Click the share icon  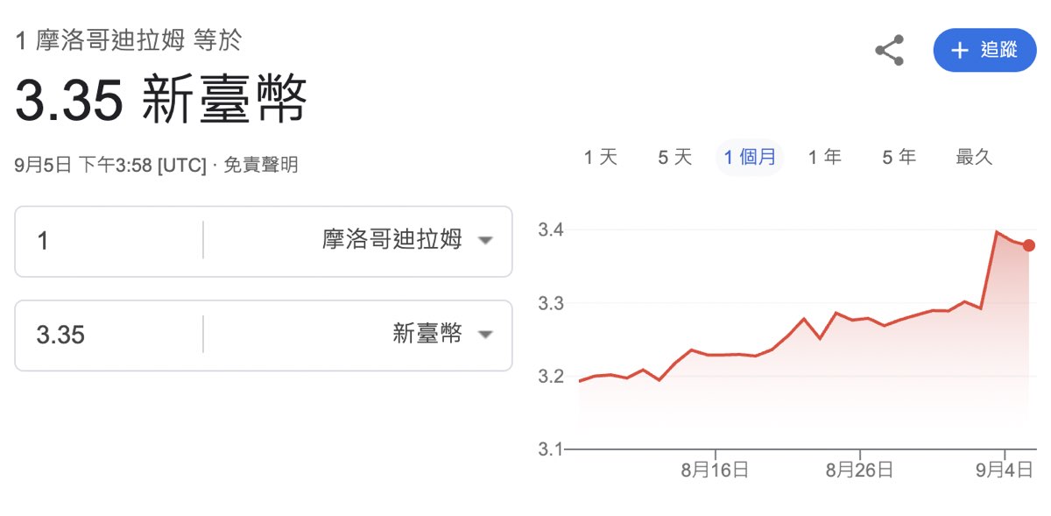(x=889, y=50)
